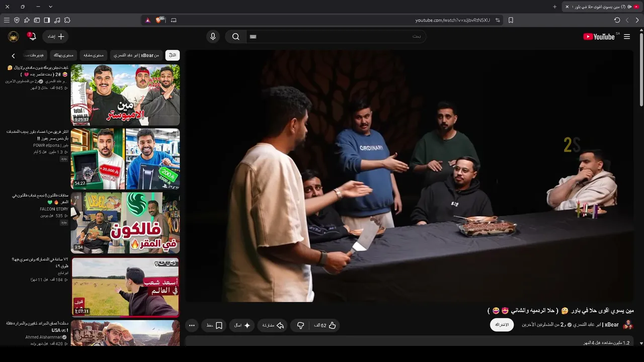This screenshot has width=644, height=362.
Task: Select the محتوى بهمّك filter chip
Action: 63,55
